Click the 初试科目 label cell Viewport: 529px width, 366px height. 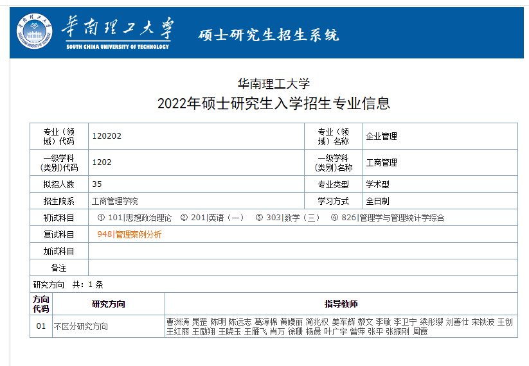pyautogui.click(x=59, y=218)
